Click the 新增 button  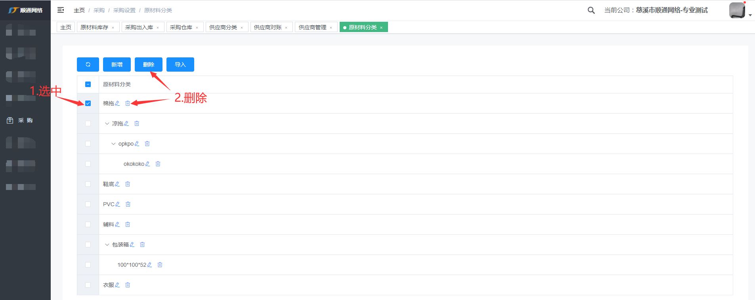click(x=117, y=65)
